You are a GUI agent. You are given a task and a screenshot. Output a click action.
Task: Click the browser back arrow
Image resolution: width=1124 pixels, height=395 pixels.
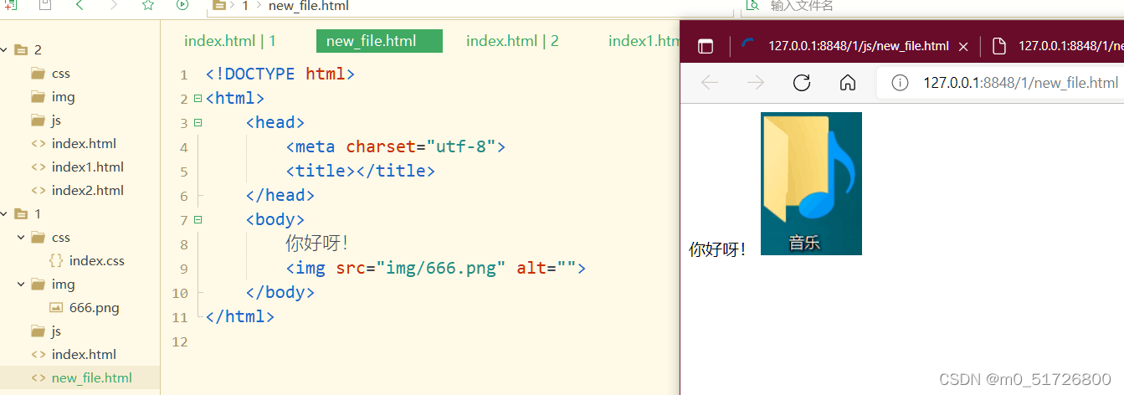coord(710,82)
